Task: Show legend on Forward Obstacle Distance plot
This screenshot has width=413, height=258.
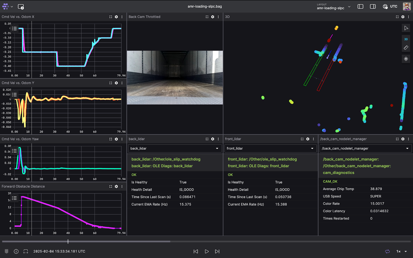Action: [x=14, y=198]
